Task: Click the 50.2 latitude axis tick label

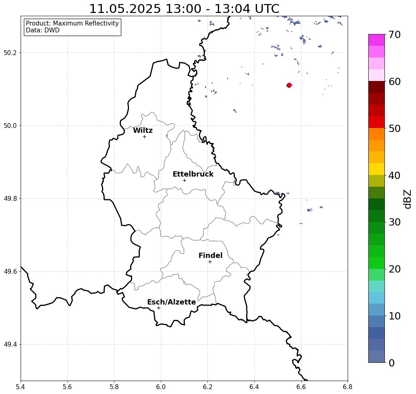Action: 10,53
